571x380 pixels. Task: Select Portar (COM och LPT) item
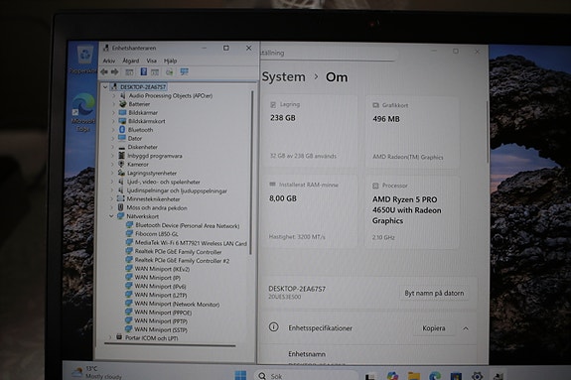pyautogui.click(x=151, y=337)
